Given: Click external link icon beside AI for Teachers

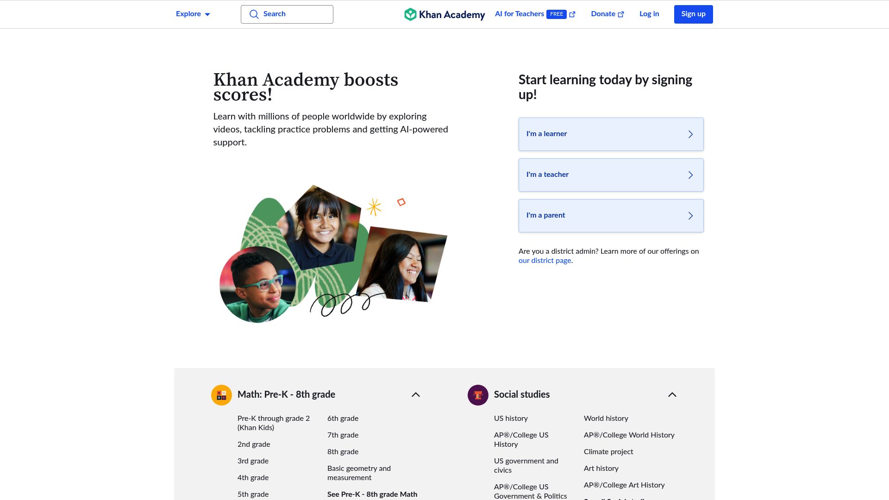Looking at the screenshot, I should click(572, 14).
